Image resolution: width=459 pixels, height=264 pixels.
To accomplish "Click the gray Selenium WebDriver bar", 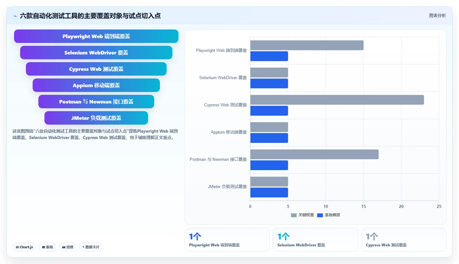I will point(269,72).
